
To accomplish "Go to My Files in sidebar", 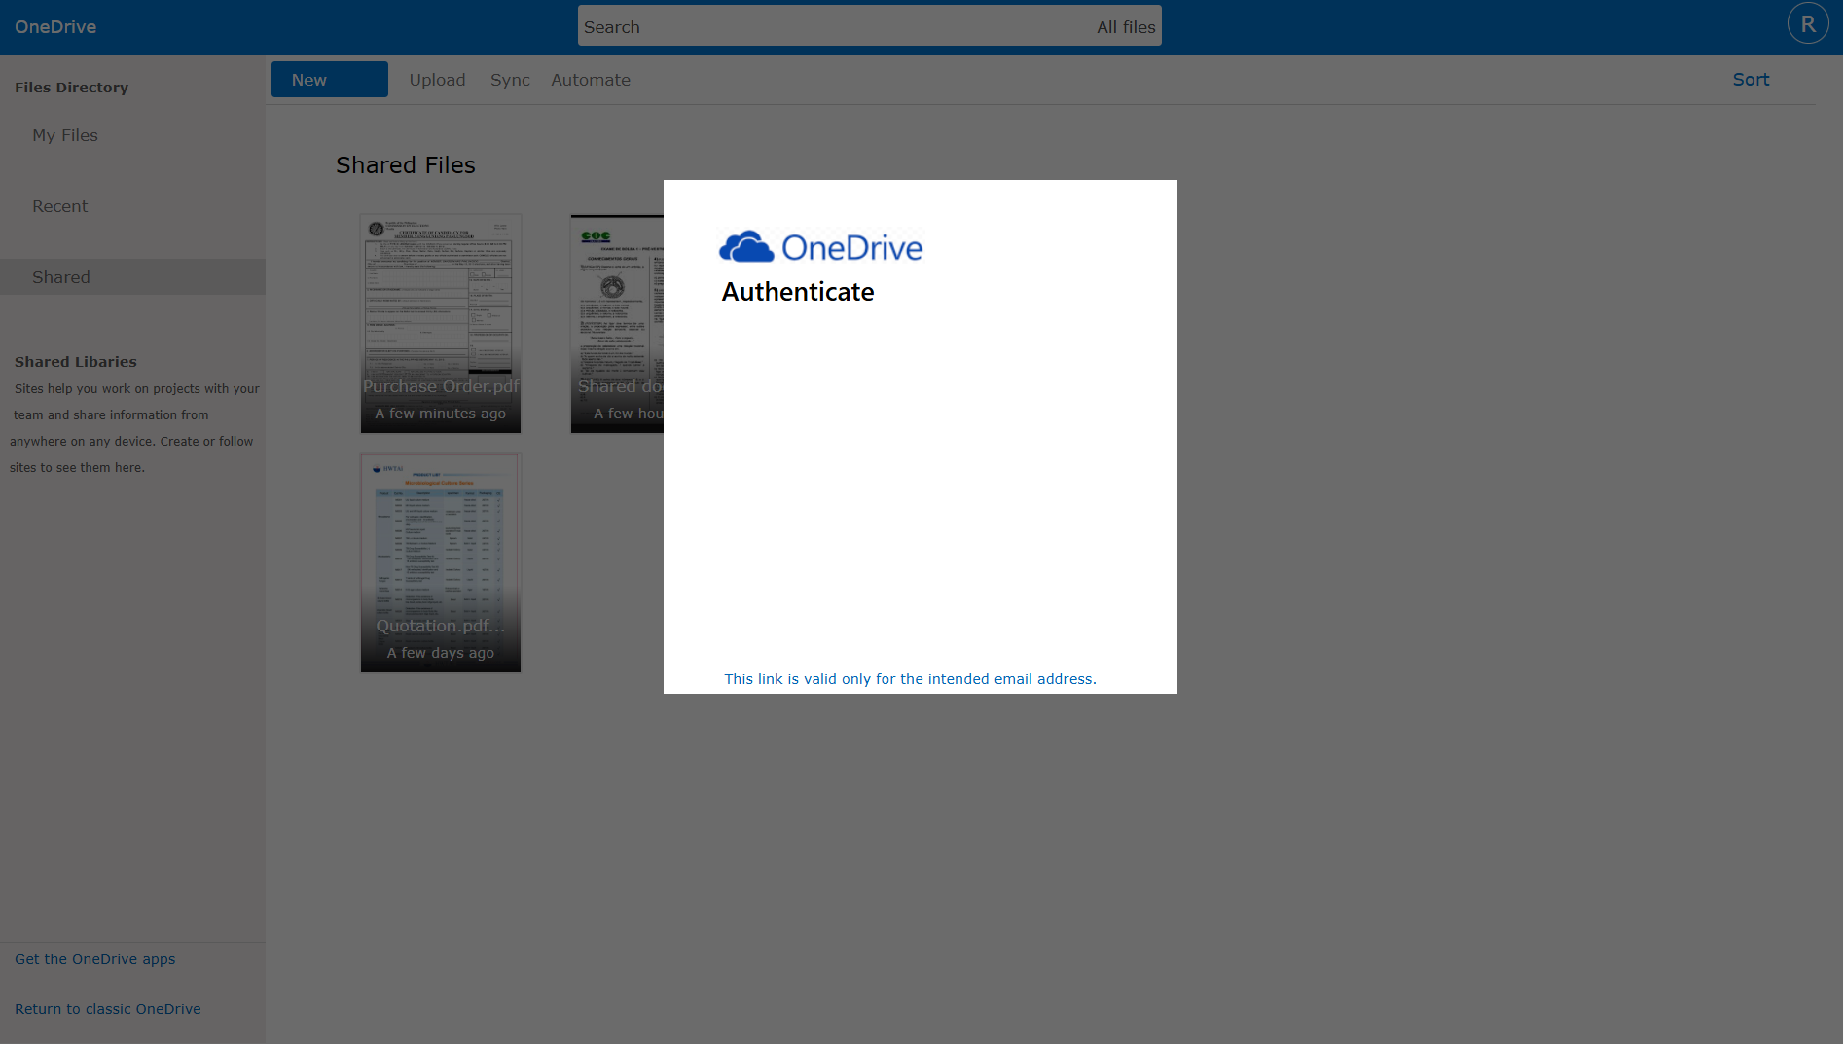I will click(65, 135).
